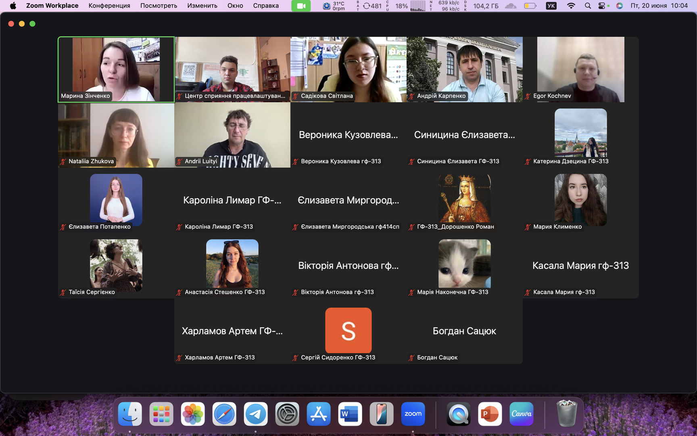Open the Конференция menu

click(x=109, y=6)
